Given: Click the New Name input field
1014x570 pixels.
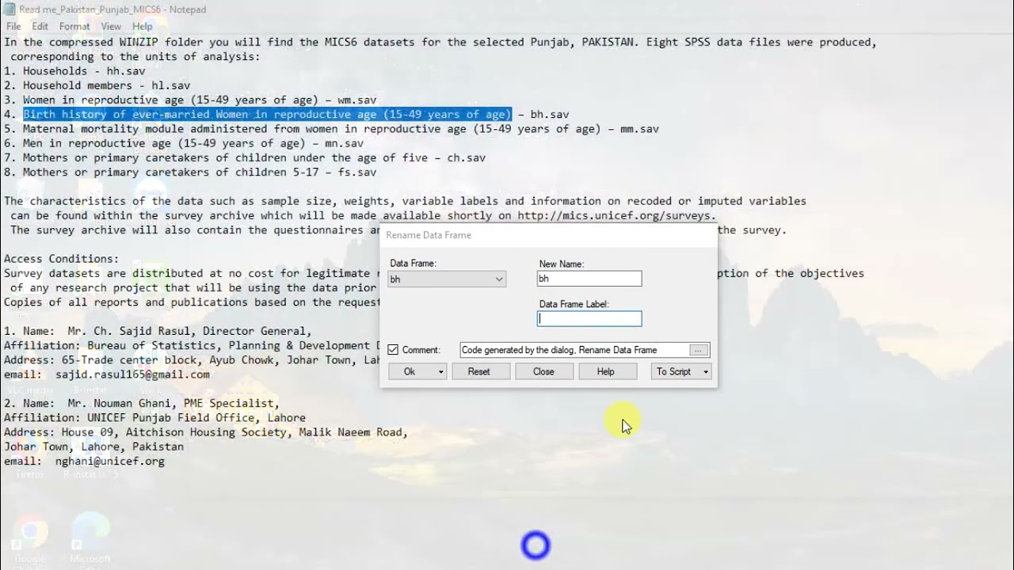Looking at the screenshot, I should coord(589,279).
